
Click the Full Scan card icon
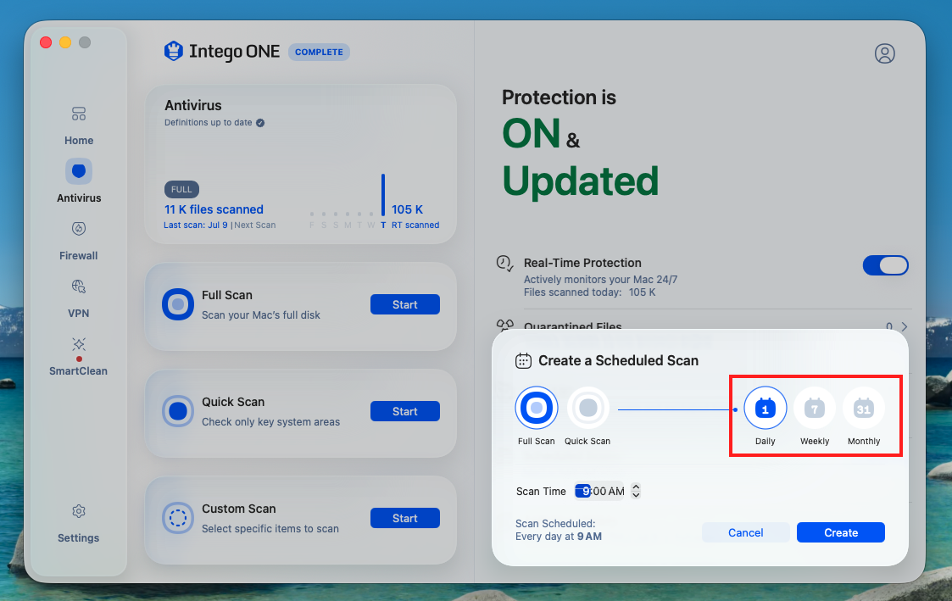coord(178,304)
